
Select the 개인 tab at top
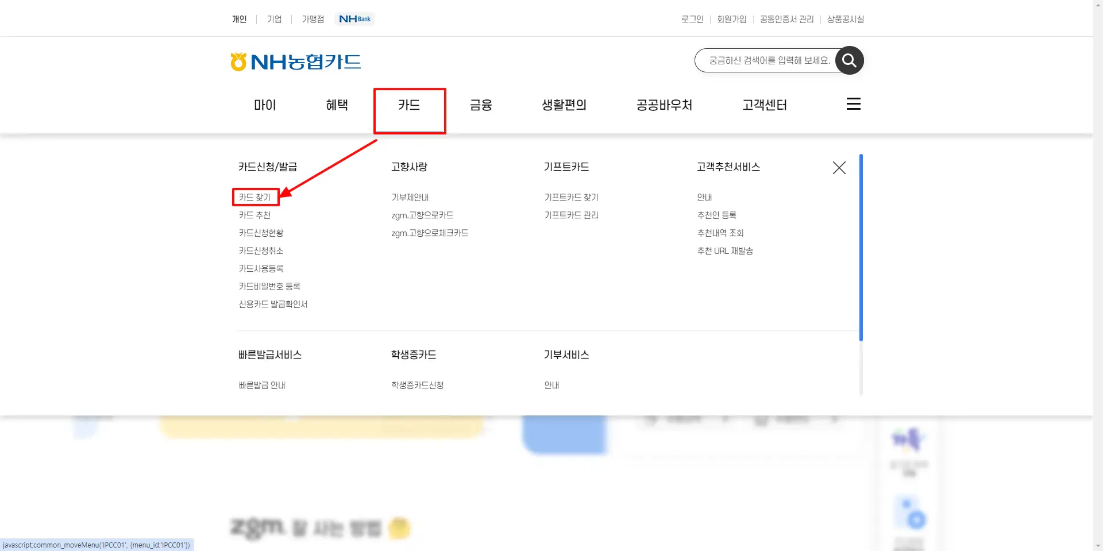coord(239,19)
